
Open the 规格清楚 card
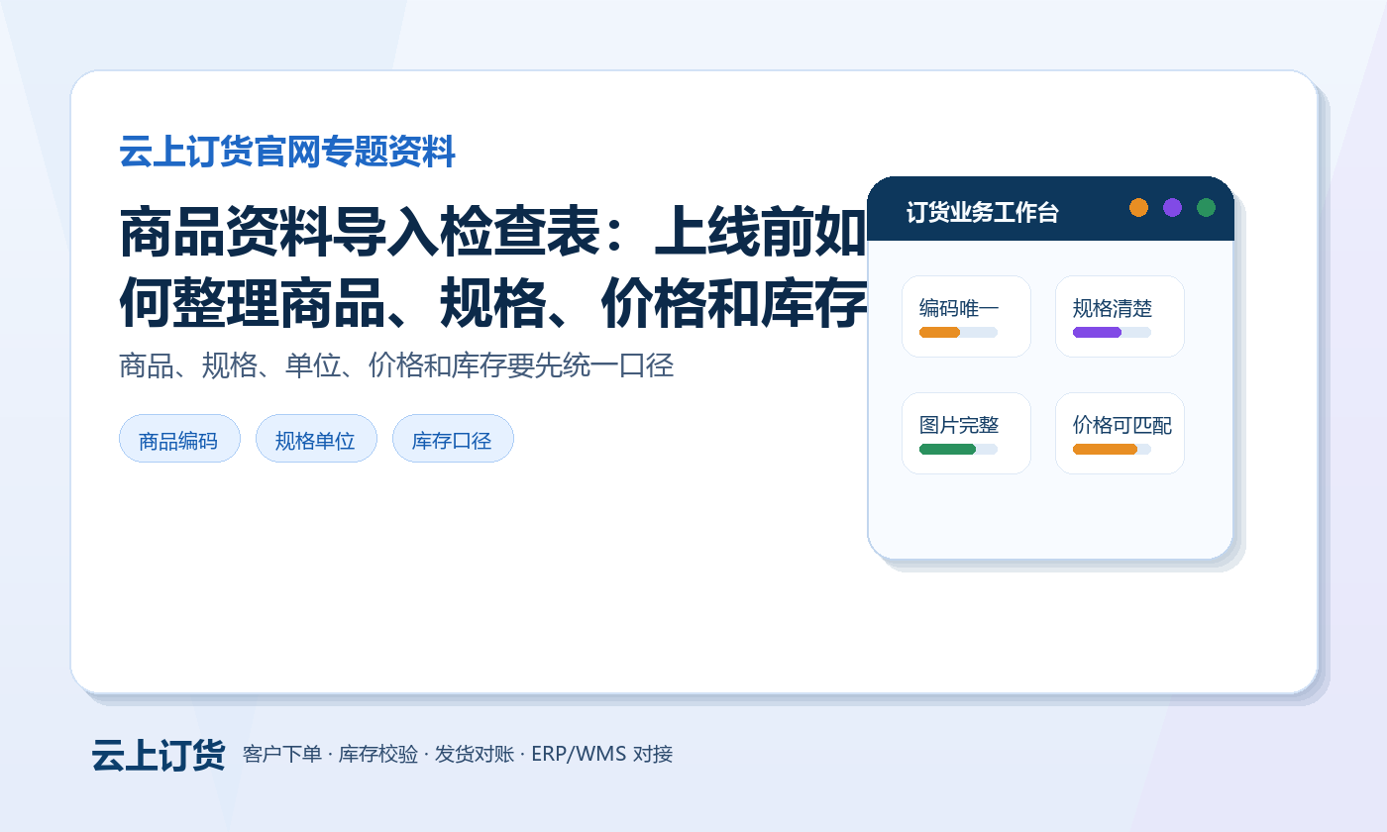click(1120, 316)
